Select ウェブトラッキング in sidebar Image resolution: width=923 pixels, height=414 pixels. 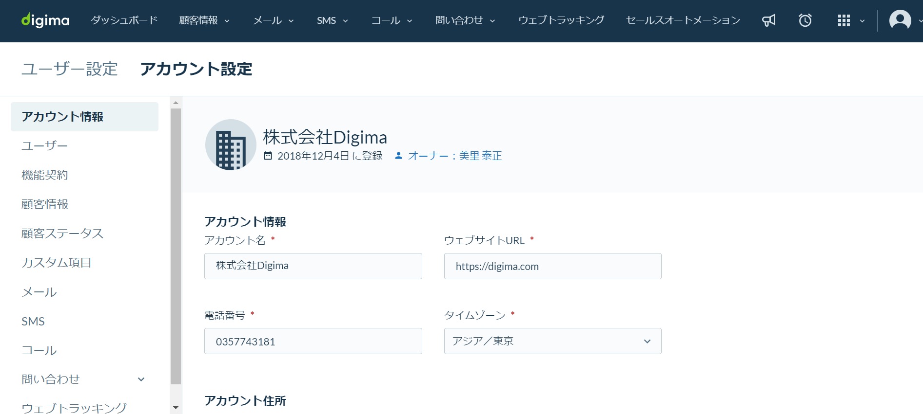pyautogui.click(x=74, y=408)
